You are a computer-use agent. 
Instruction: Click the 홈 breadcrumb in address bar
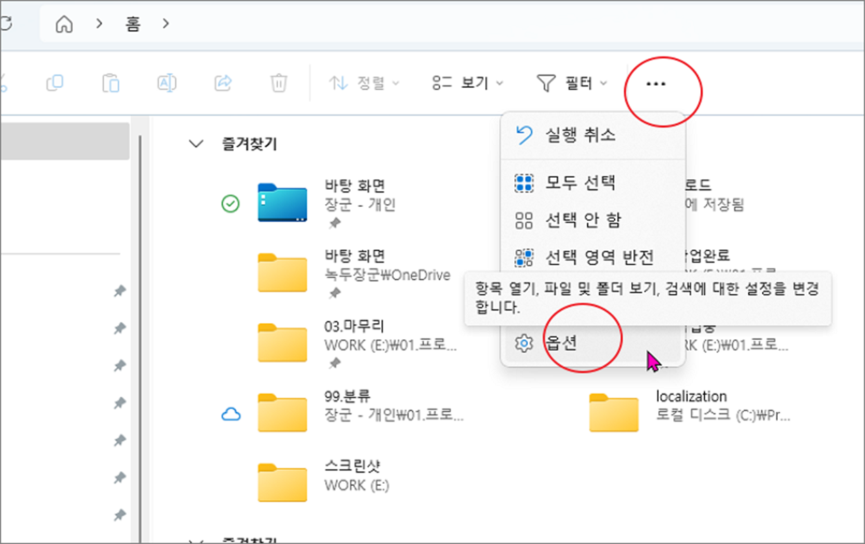coord(133,24)
